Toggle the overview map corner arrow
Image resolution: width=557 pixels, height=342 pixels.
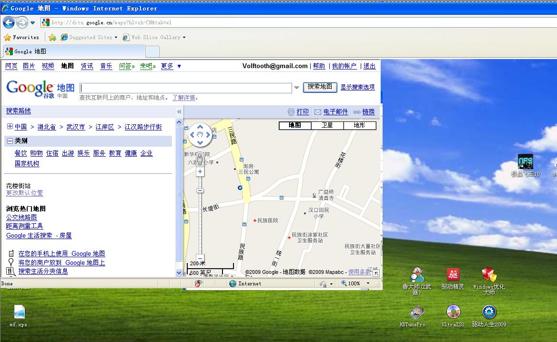376,273
